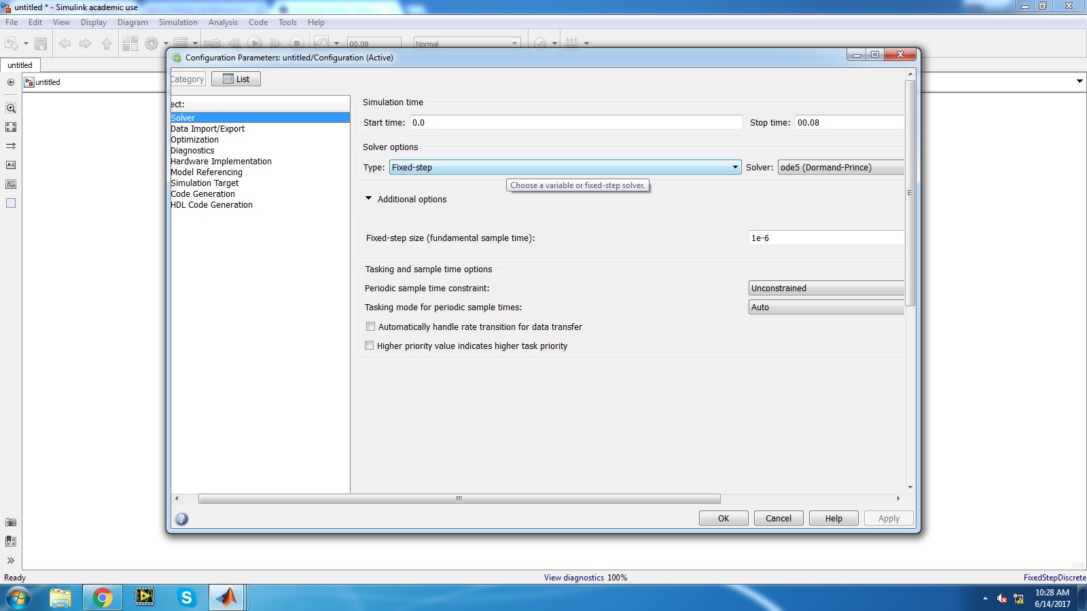
Task: Enable automatically handle rate transition checkbox
Action: point(371,327)
